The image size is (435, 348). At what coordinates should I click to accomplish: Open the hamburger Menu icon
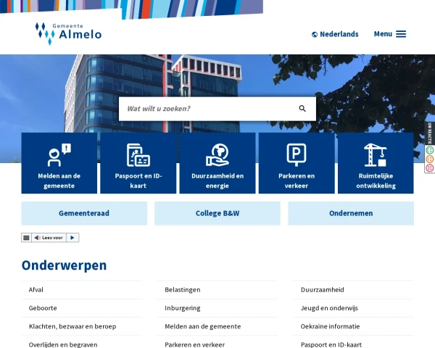[x=401, y=34]
